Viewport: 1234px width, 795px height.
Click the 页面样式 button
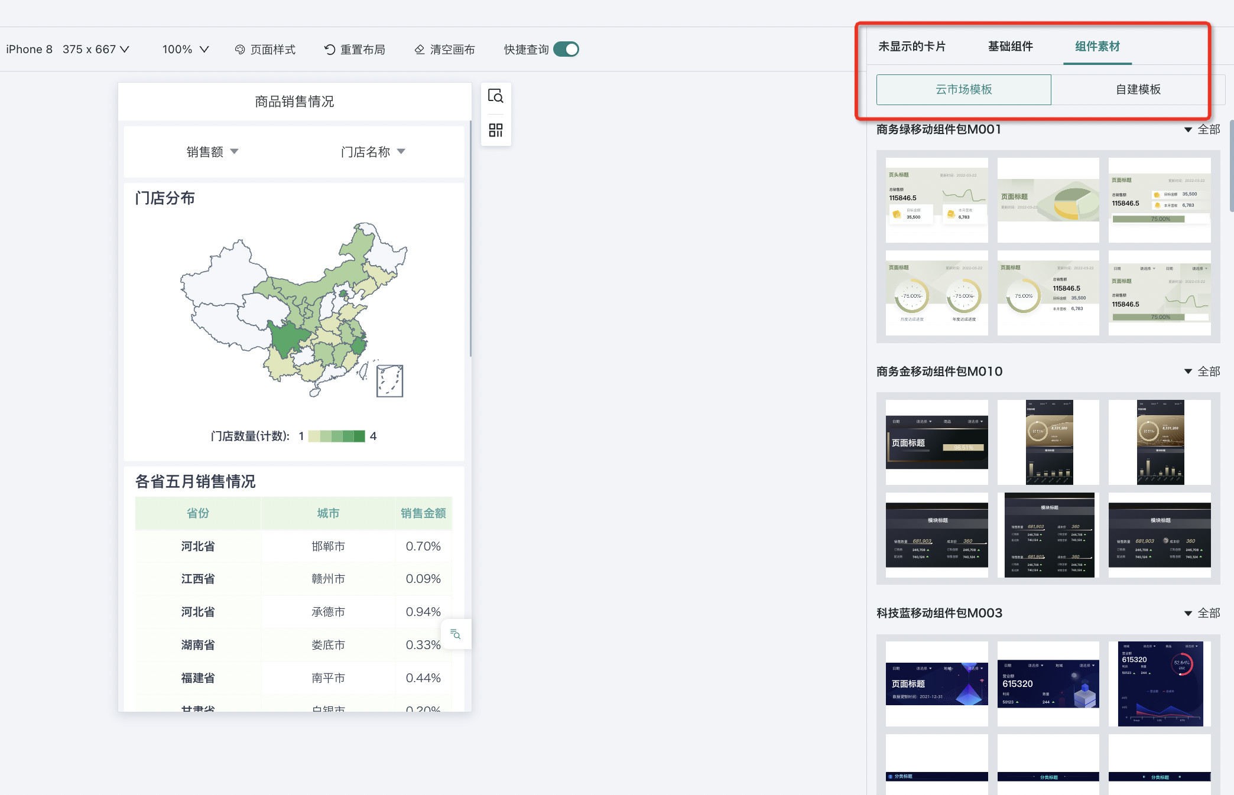265,50
